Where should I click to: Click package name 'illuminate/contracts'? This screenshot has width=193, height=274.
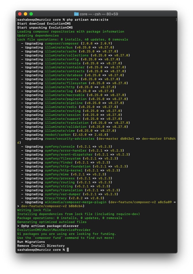pos(65,71)
